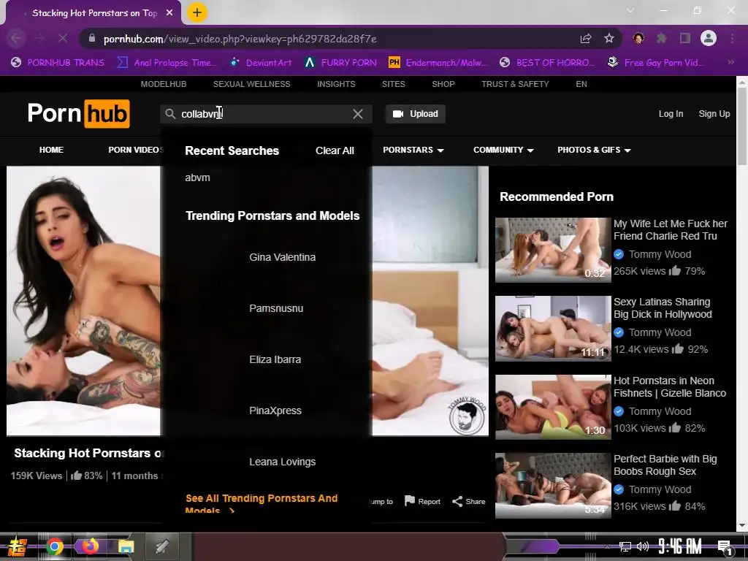Viewport: 748px width, 561px height.
Task: Select Pamsnusnu from trending list
Action: [x=276, y=308]
